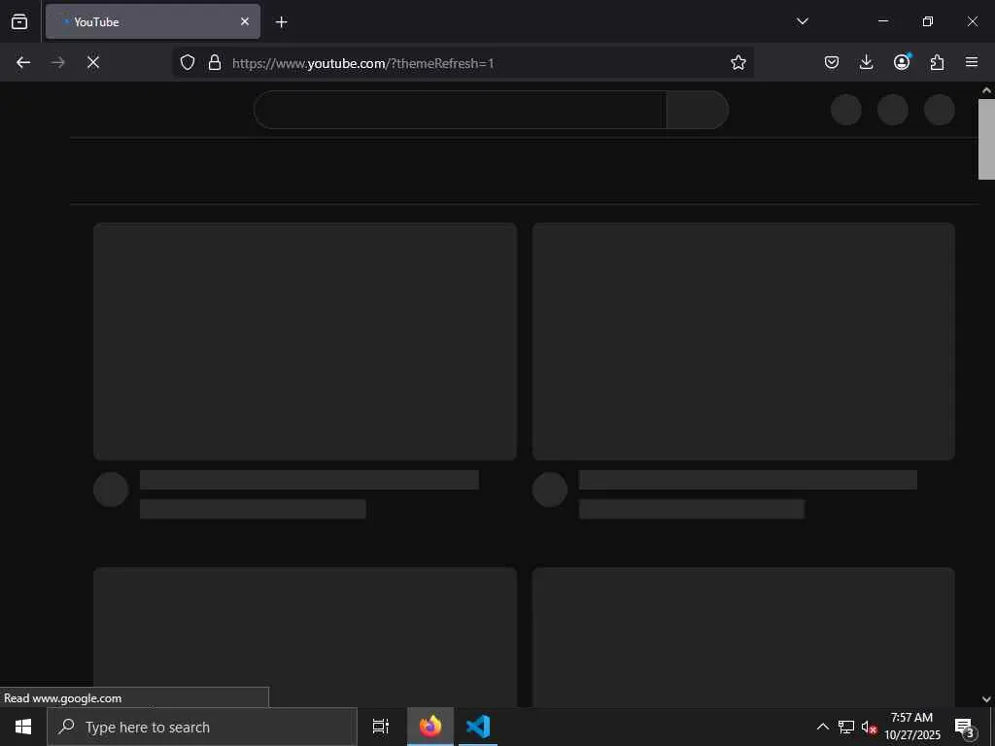Open Visual Studio Code from taskbar
995x746 pixels.
pyautogui.click(x=478, y=727)
